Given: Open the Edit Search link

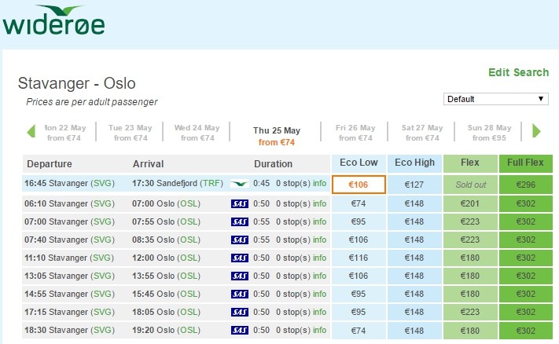Looking at the screenshot, I should point(518,72).
